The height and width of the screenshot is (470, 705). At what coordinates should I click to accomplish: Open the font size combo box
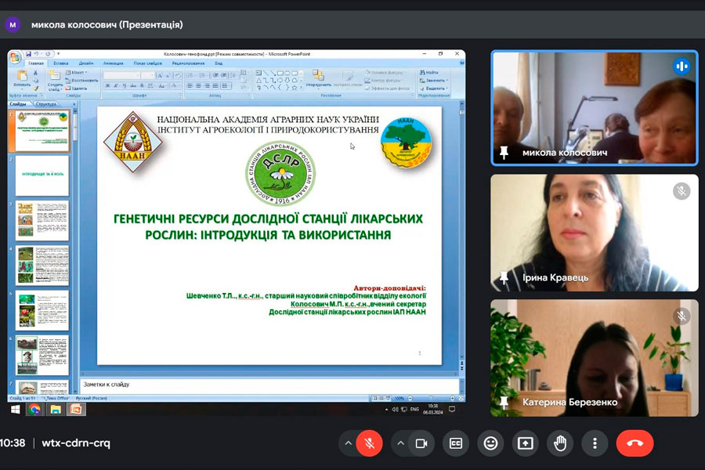[149, 75]
